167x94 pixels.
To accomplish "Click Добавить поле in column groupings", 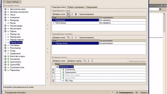I will coord(59,38).
